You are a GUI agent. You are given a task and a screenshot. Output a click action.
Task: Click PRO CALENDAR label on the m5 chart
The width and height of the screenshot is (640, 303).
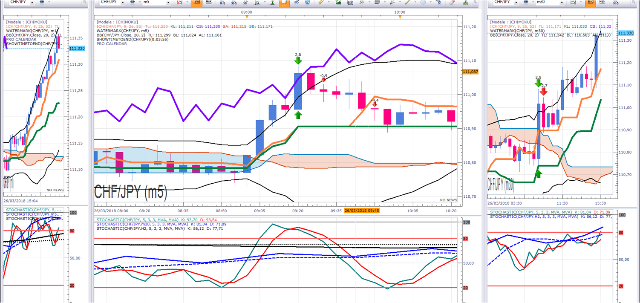(112, 43)
